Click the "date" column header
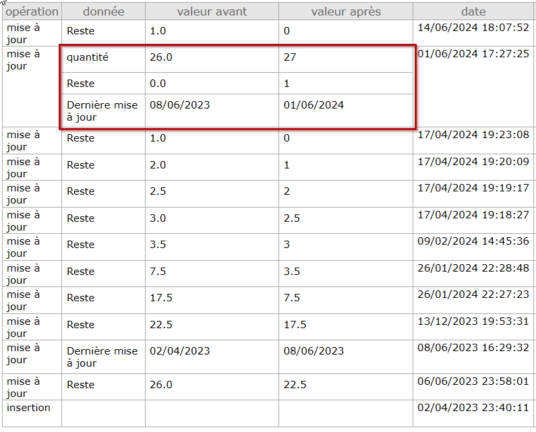This screenshot has width=536, height=432. [473, 11]
